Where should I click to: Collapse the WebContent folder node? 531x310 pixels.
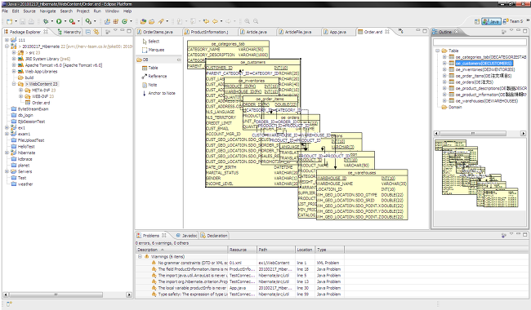[x=14, y=84]
